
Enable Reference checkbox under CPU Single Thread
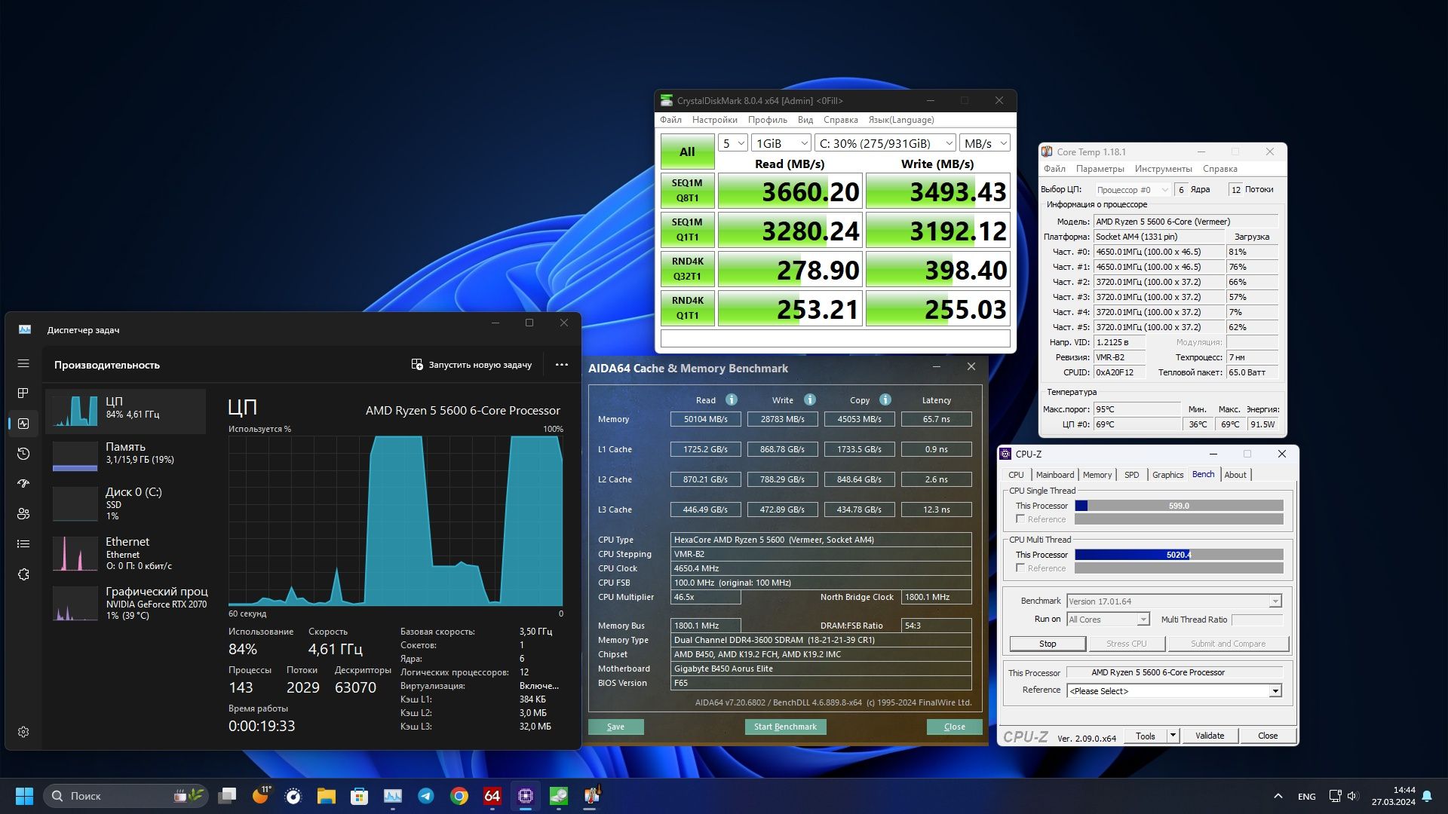pos(1020,519)
